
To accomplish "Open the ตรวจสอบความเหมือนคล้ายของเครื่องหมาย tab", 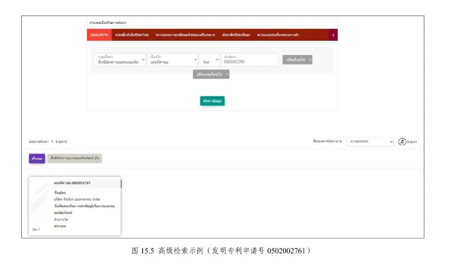I will click(x=185, y=35).
